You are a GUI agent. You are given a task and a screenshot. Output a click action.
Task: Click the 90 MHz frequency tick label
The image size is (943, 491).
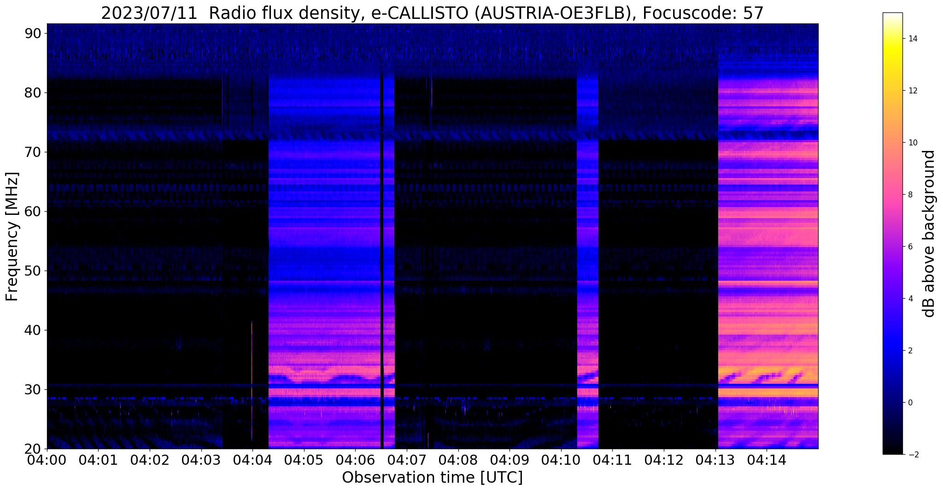click(x=33, y=33)
